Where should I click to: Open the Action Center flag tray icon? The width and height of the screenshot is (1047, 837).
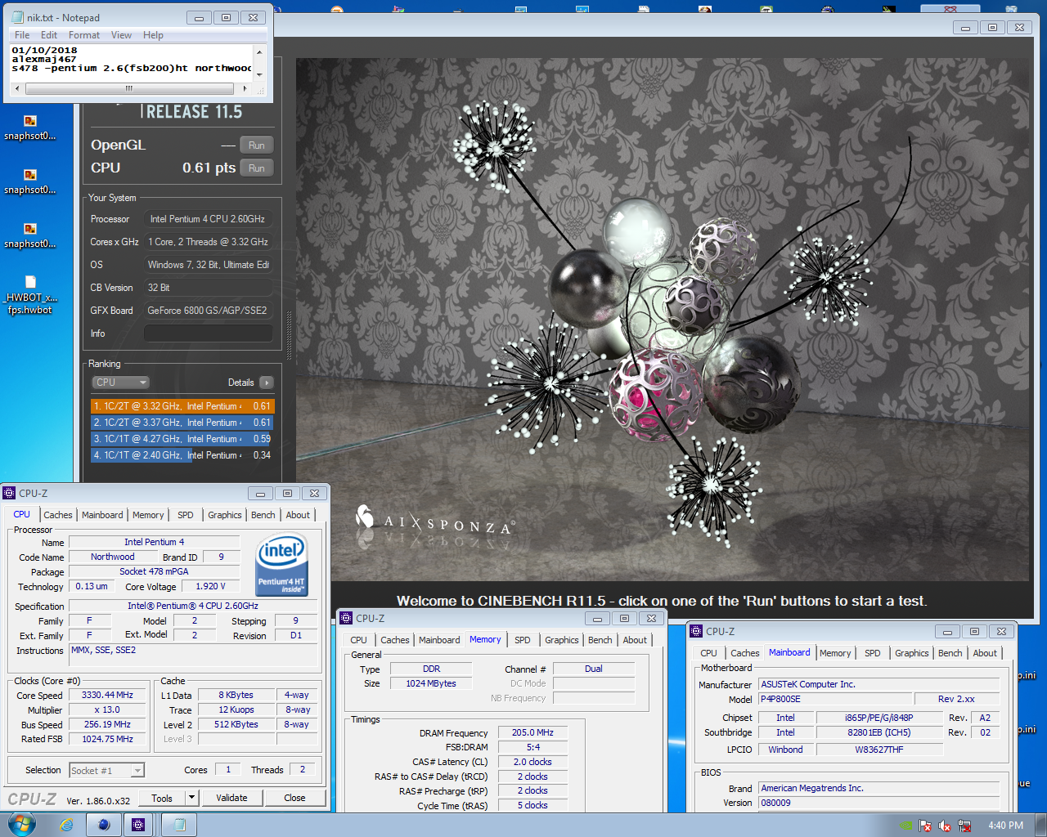[x=925, y=826]
